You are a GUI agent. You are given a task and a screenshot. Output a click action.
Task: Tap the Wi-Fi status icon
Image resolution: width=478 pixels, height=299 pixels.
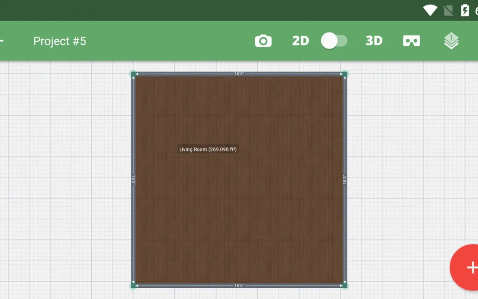(430, 10)
